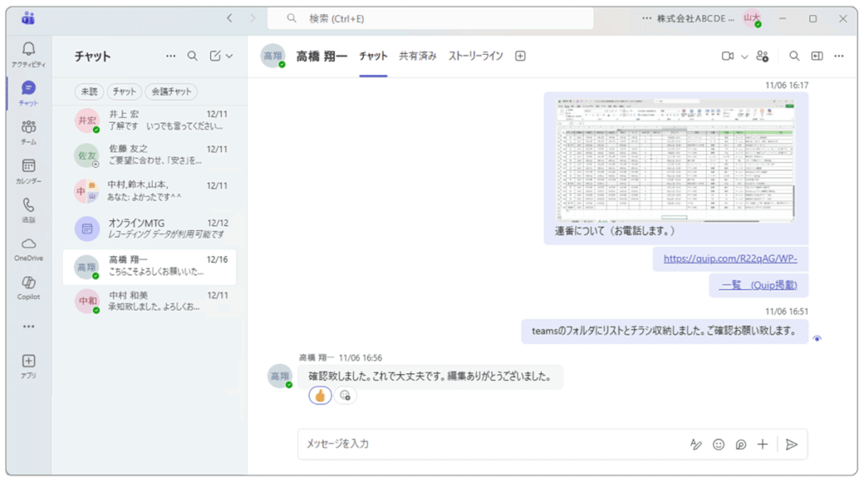Image resolution: width=864 pixels, height=482 pixels.
Task: Open OneDrive from the sidebar
Action: [x=29, y=249]
